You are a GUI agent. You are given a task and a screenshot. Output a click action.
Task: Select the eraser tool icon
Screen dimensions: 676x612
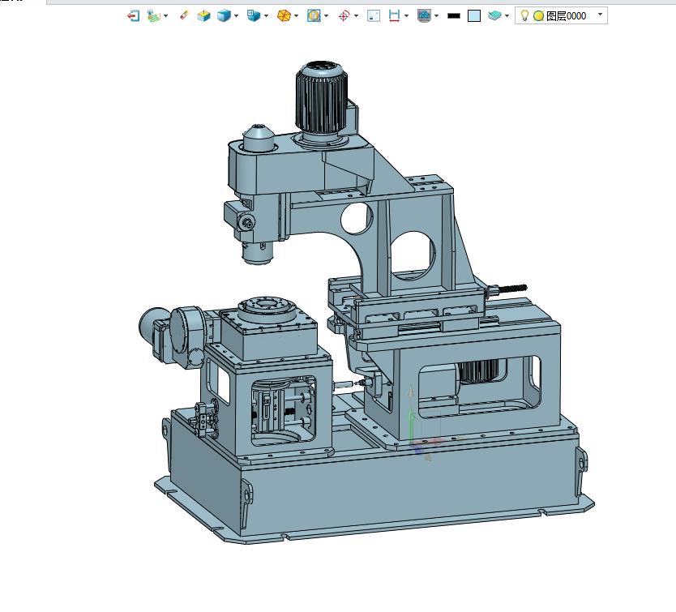[184, 16]
